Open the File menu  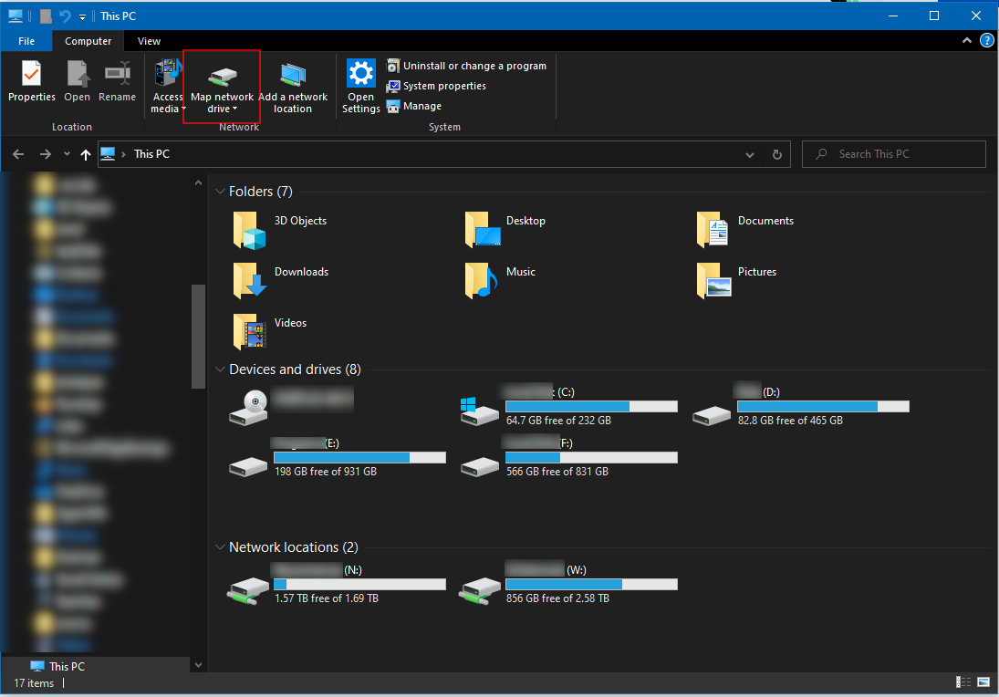click(26, 41)
